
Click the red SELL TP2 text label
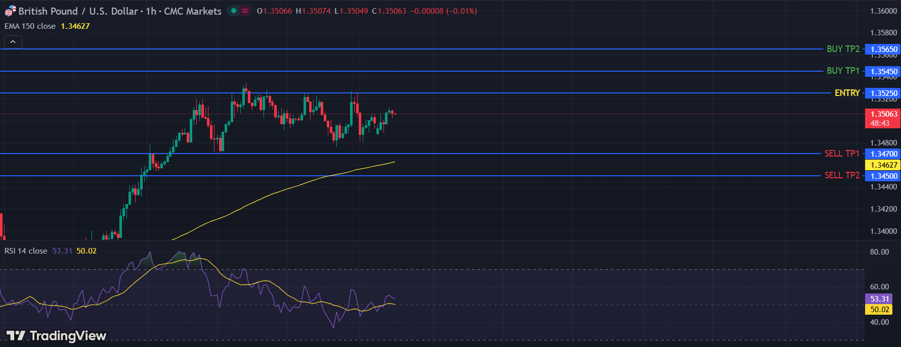842,175
